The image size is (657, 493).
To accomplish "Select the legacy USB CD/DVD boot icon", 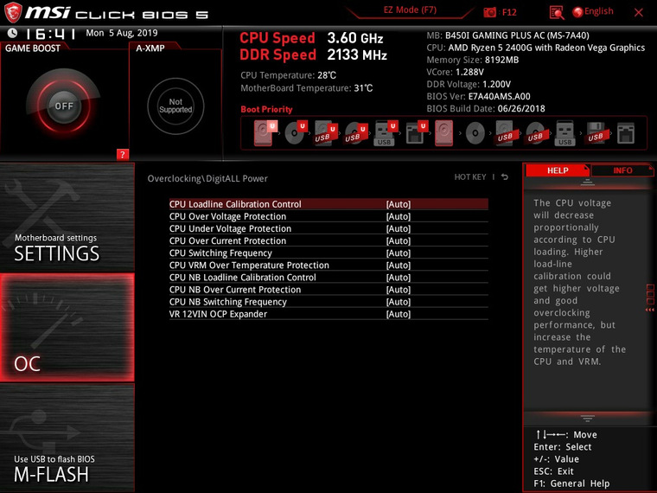I will [535, 133].
